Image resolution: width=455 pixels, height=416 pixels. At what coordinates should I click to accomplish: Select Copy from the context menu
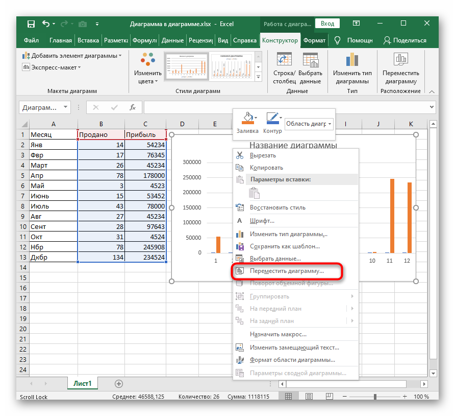click(266, 168)
